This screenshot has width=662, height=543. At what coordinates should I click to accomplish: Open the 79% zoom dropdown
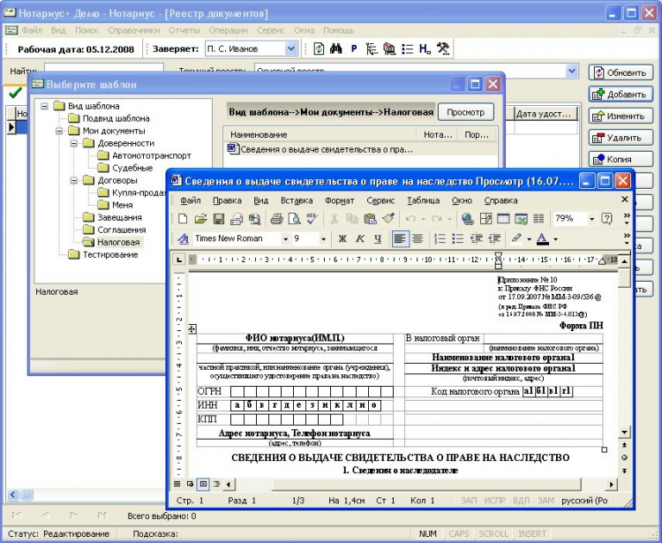point(591,219)
